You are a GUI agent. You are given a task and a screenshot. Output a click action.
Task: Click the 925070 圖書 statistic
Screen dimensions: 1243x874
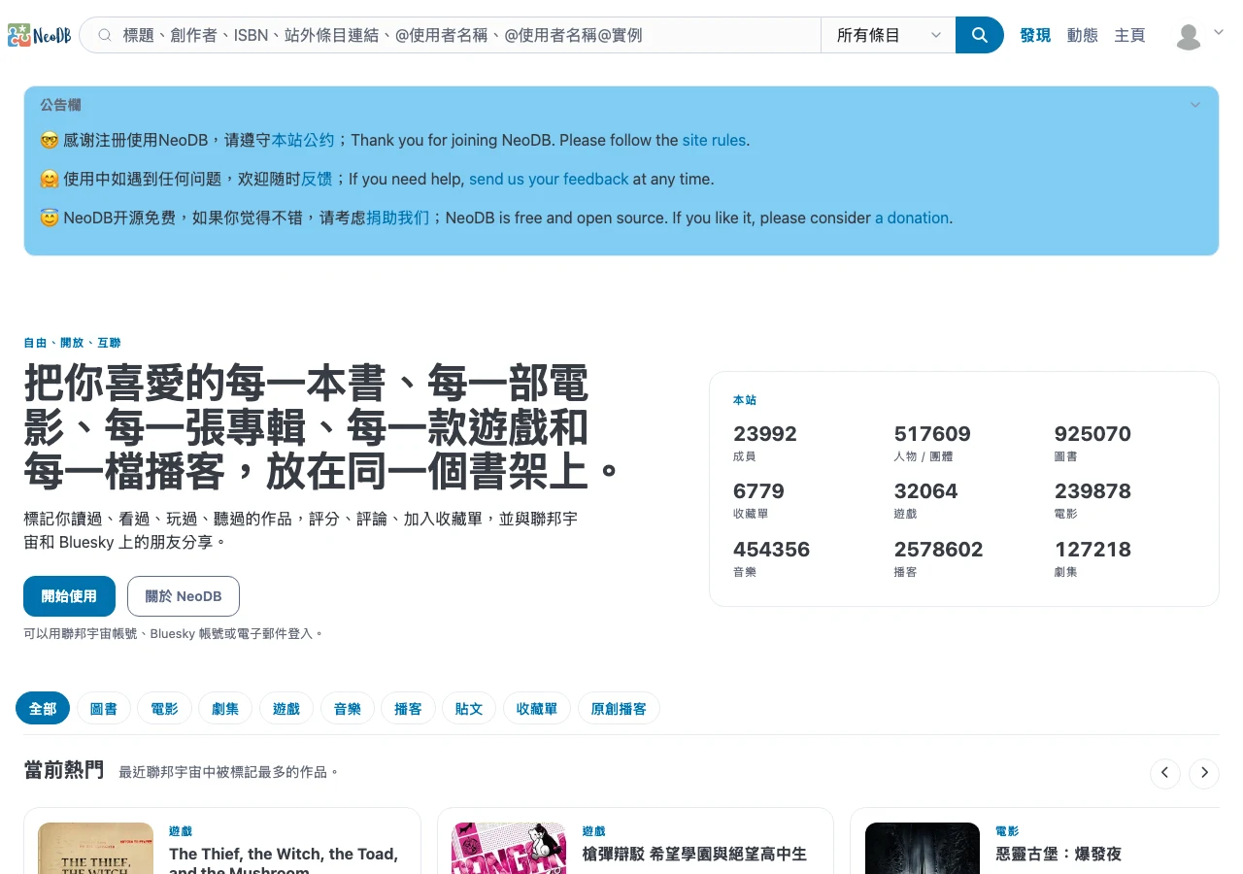1092,443
